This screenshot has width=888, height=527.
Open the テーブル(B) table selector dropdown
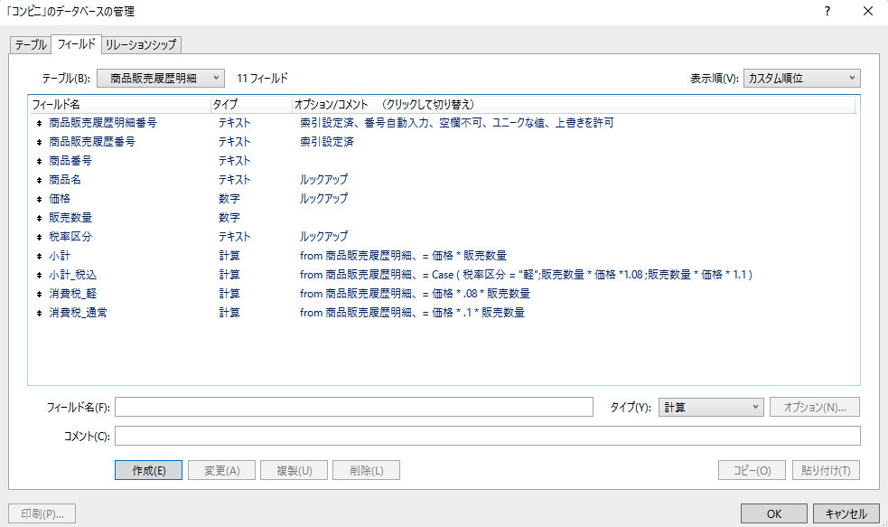tap(160, 79)
